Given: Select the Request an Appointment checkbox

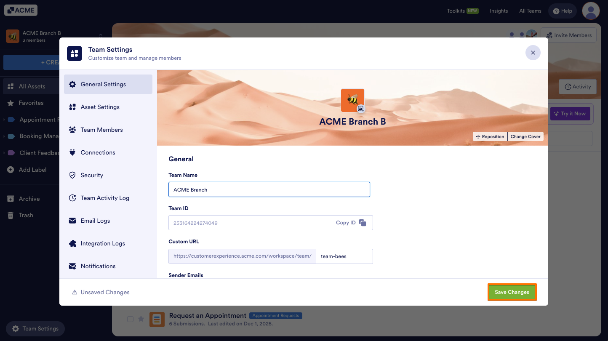Looking at the screenshot, I should point(131,319).
